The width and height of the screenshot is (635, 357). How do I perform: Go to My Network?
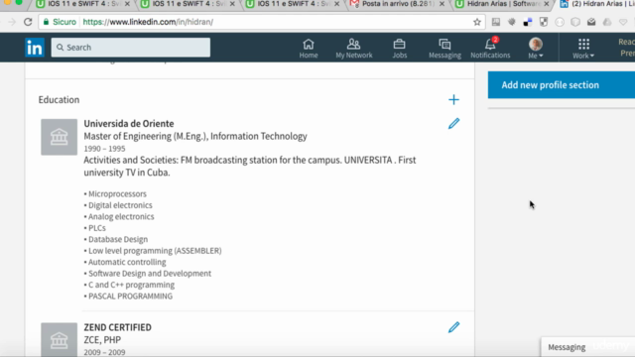353,49
